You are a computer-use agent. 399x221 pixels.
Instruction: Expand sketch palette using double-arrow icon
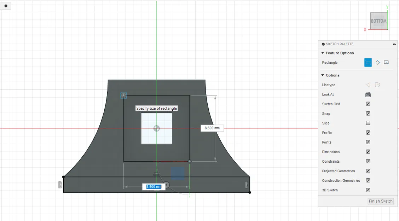(394, 44)
